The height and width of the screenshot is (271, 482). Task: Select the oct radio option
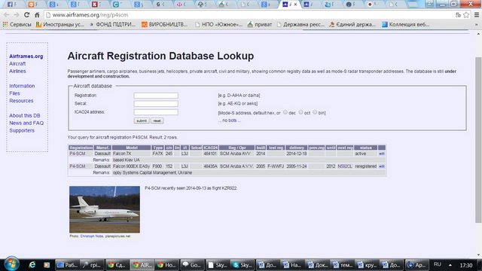(x=300, y=112)
